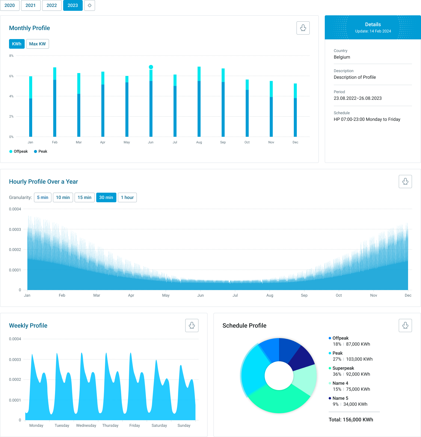Switch to the 2021 year tab
Image resolution: width=421 pixels, height=437 pixels.
31,5
